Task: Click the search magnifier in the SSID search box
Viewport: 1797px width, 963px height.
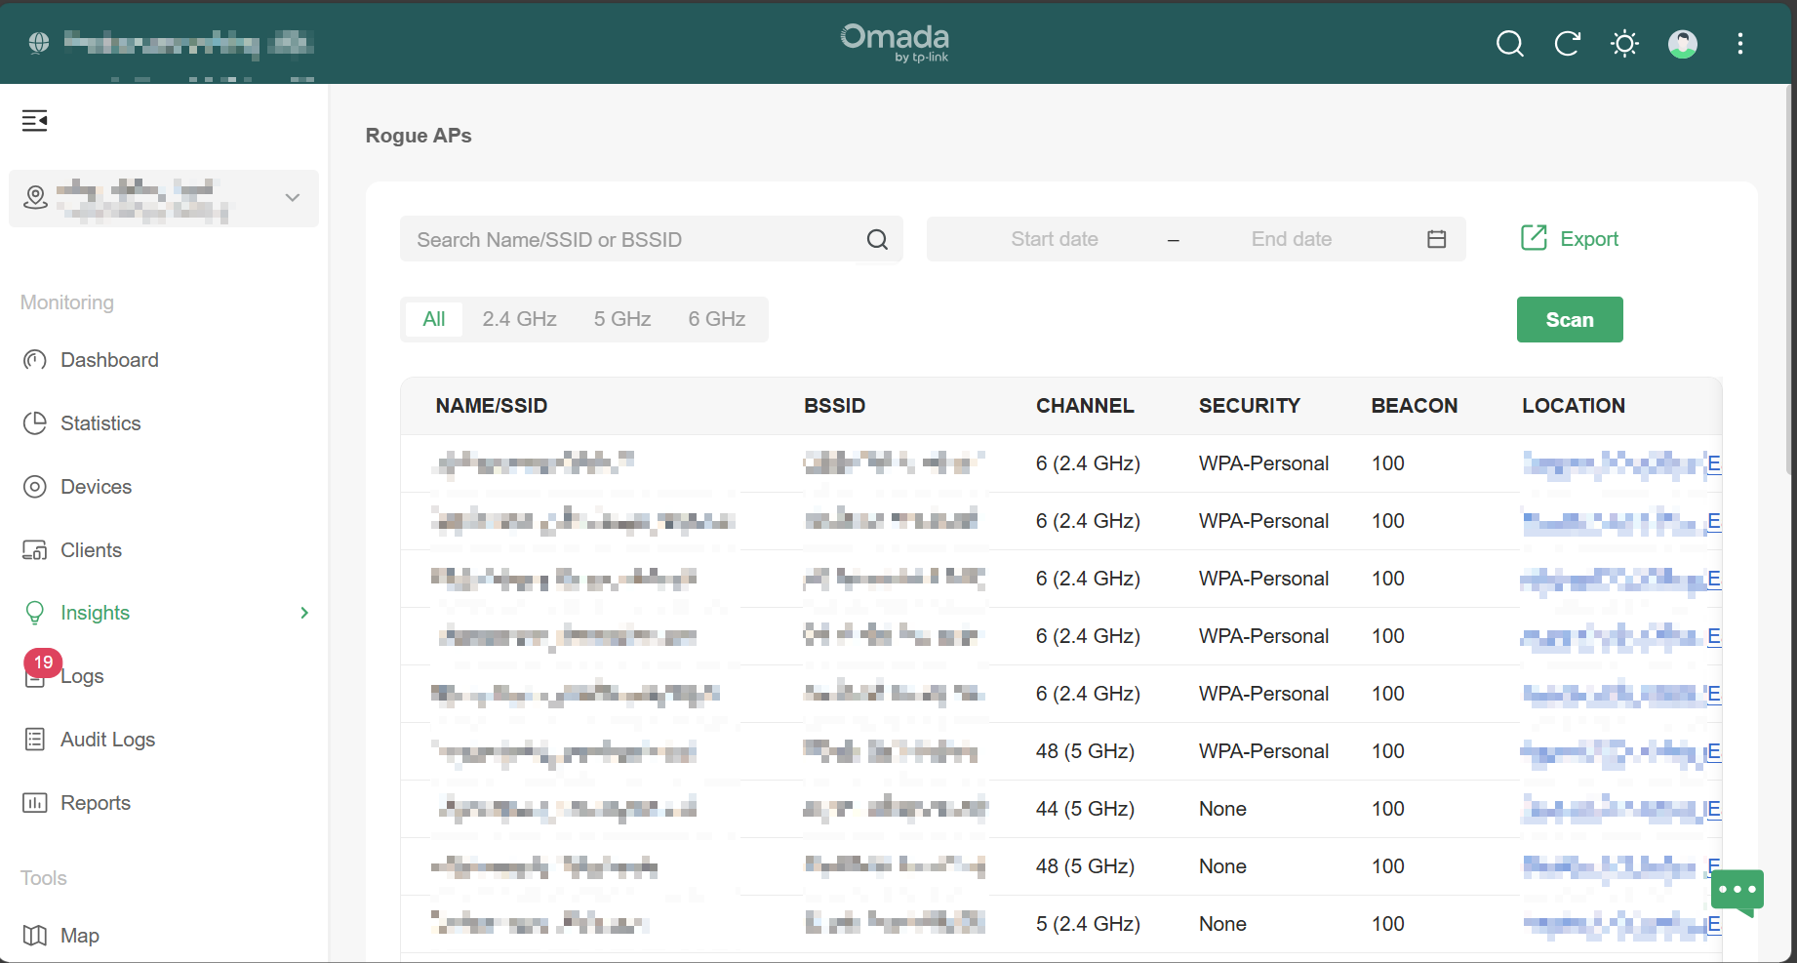Action: click(878, 240)
